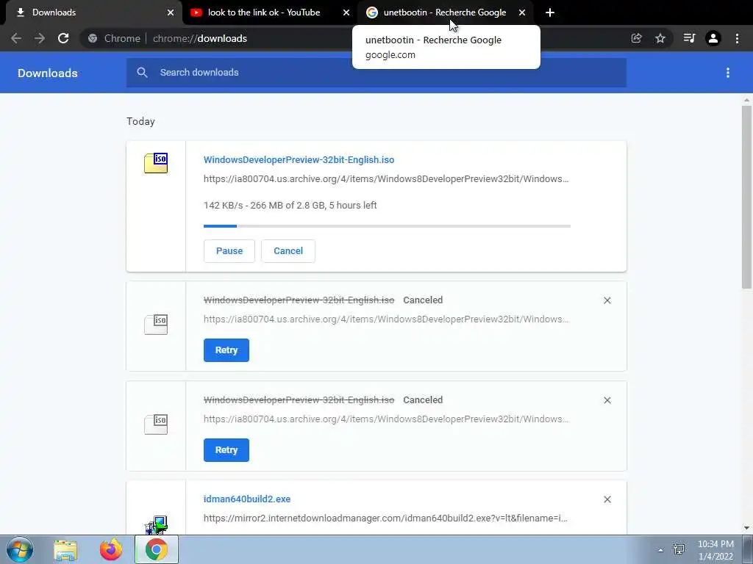The width and height of the screenshot is (753, 564).
Task: Pause the active ISO download
Action: tap(229, 251)
